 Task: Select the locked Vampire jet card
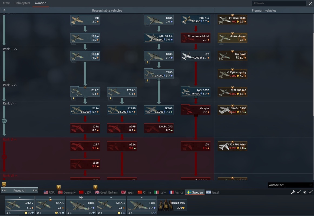coord(196,110)
